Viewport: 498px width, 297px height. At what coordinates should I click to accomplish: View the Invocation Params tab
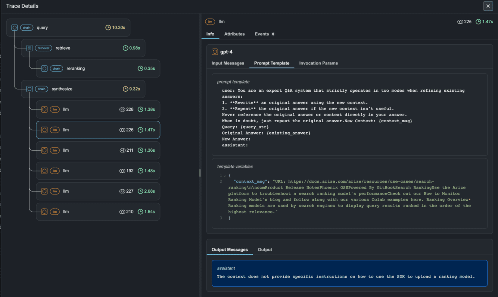coord(318,63)
